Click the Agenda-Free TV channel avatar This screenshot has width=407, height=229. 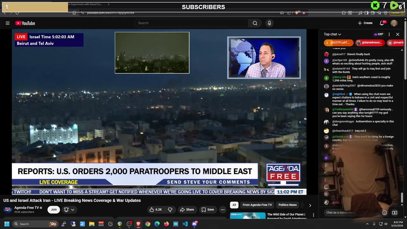point(8,210)
